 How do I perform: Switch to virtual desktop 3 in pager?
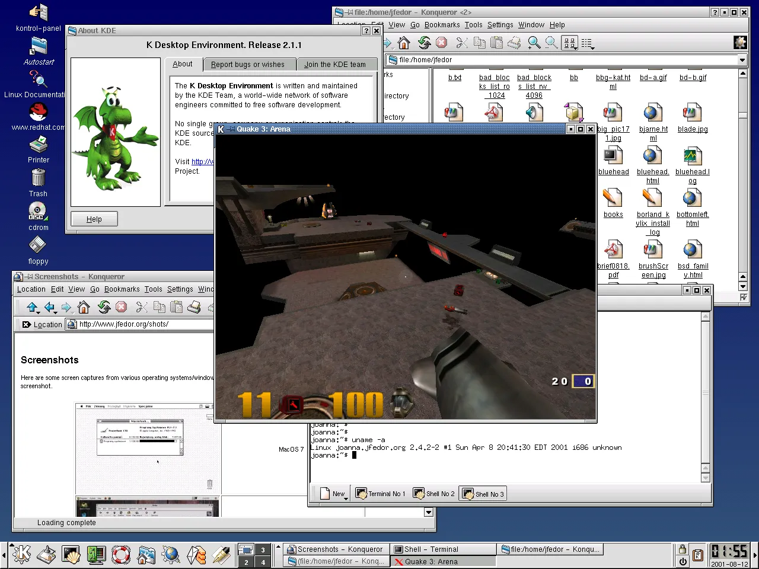click(263, 550)
